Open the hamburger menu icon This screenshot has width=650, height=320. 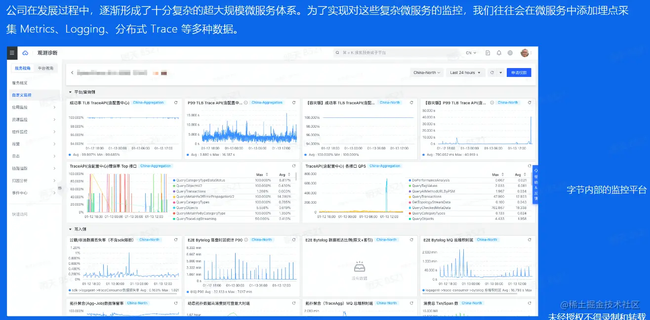pos(12,53)
